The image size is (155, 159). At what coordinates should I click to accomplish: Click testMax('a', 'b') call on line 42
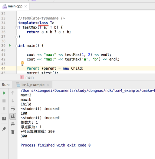pyautogui.click(x=83, y=59)
